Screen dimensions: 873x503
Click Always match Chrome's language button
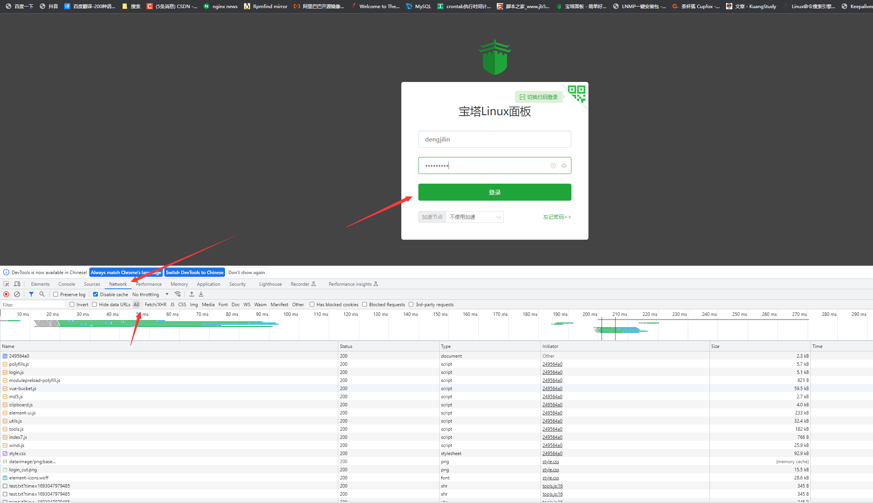click(x=126, y=272)
